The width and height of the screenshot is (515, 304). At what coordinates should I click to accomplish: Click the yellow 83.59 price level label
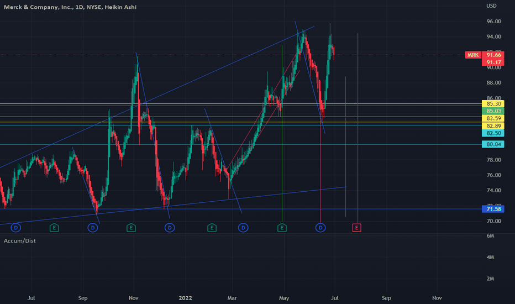pos(493,118)
